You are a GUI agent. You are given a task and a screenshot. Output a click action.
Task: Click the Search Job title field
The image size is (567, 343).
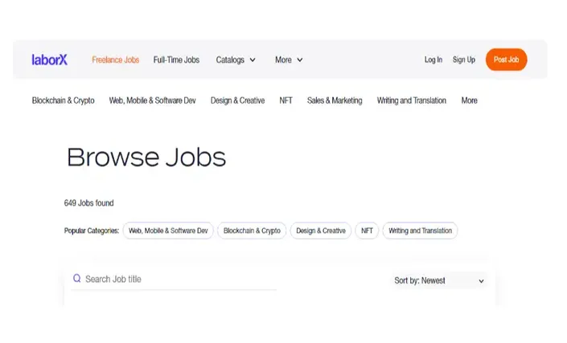174,279
